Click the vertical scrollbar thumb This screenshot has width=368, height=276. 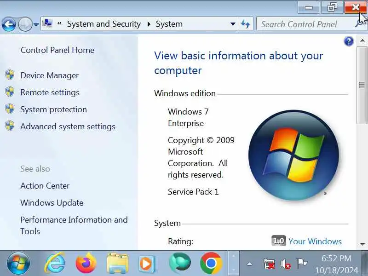(x=362, y=85)
